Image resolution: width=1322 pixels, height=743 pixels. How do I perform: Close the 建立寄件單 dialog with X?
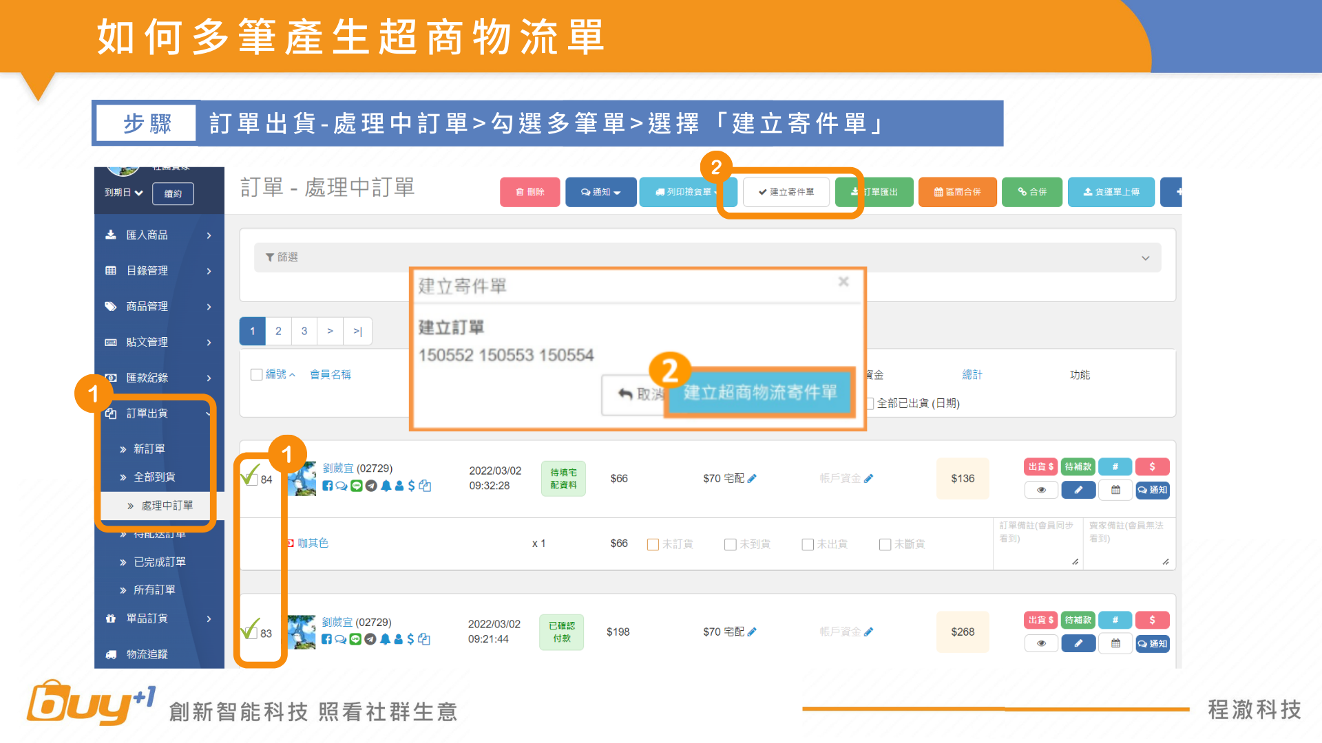pyautogui.click(x=843, y=281)
